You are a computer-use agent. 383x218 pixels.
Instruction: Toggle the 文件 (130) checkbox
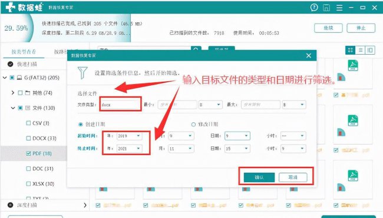tap(20, 108)
